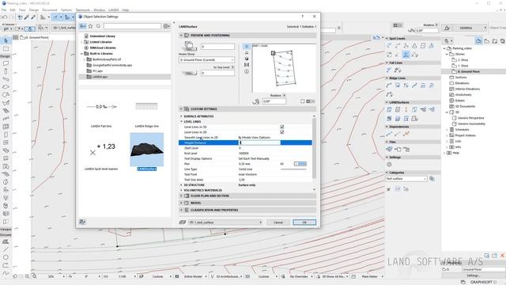The width and height of the screenshot is (506, 285).
Task: Click first Dependencies tool icon
Action: click(x=389, y=134)
